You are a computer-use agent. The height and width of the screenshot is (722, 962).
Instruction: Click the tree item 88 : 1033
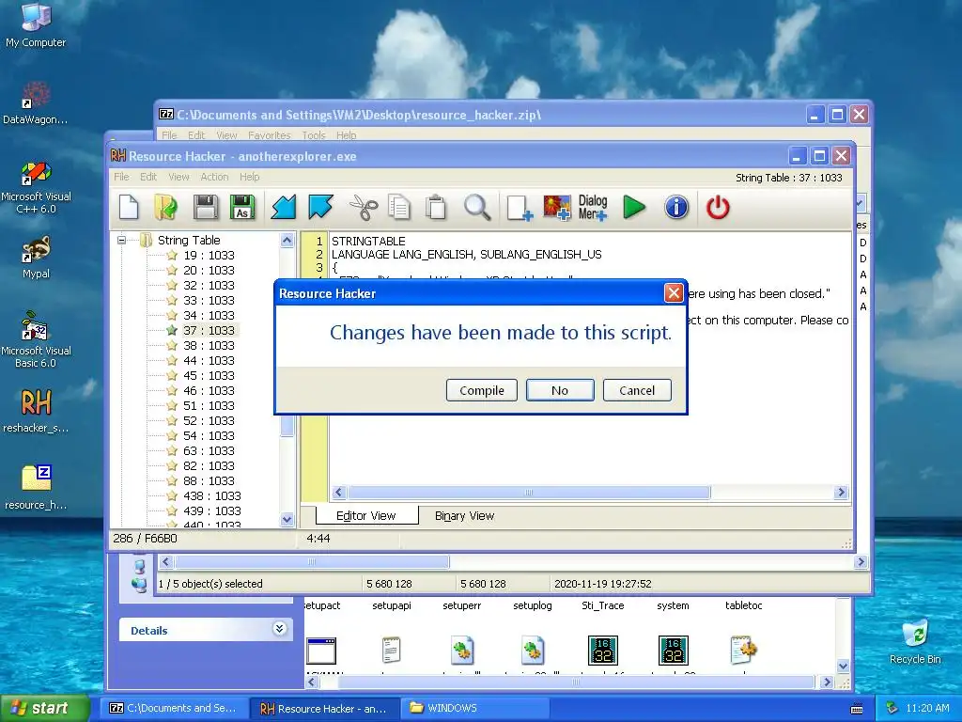coord(209,480)
